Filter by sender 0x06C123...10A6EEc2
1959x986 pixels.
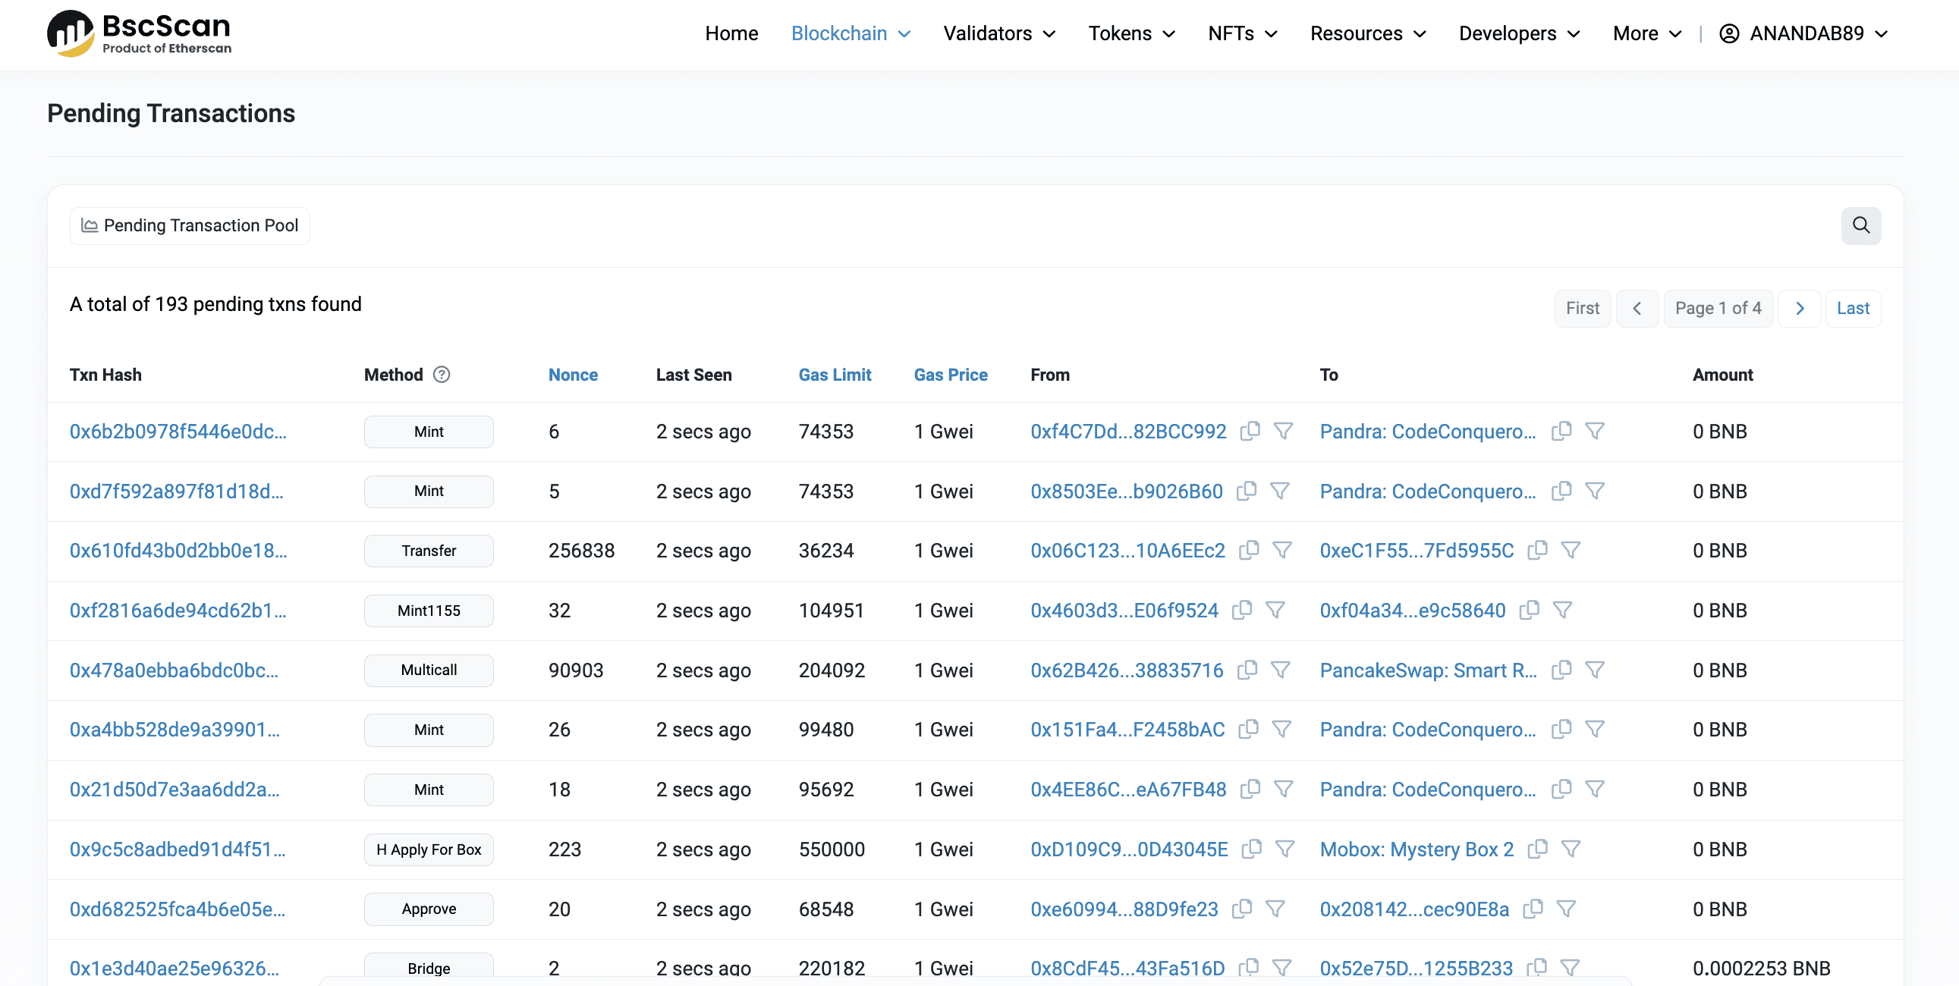1282,550
